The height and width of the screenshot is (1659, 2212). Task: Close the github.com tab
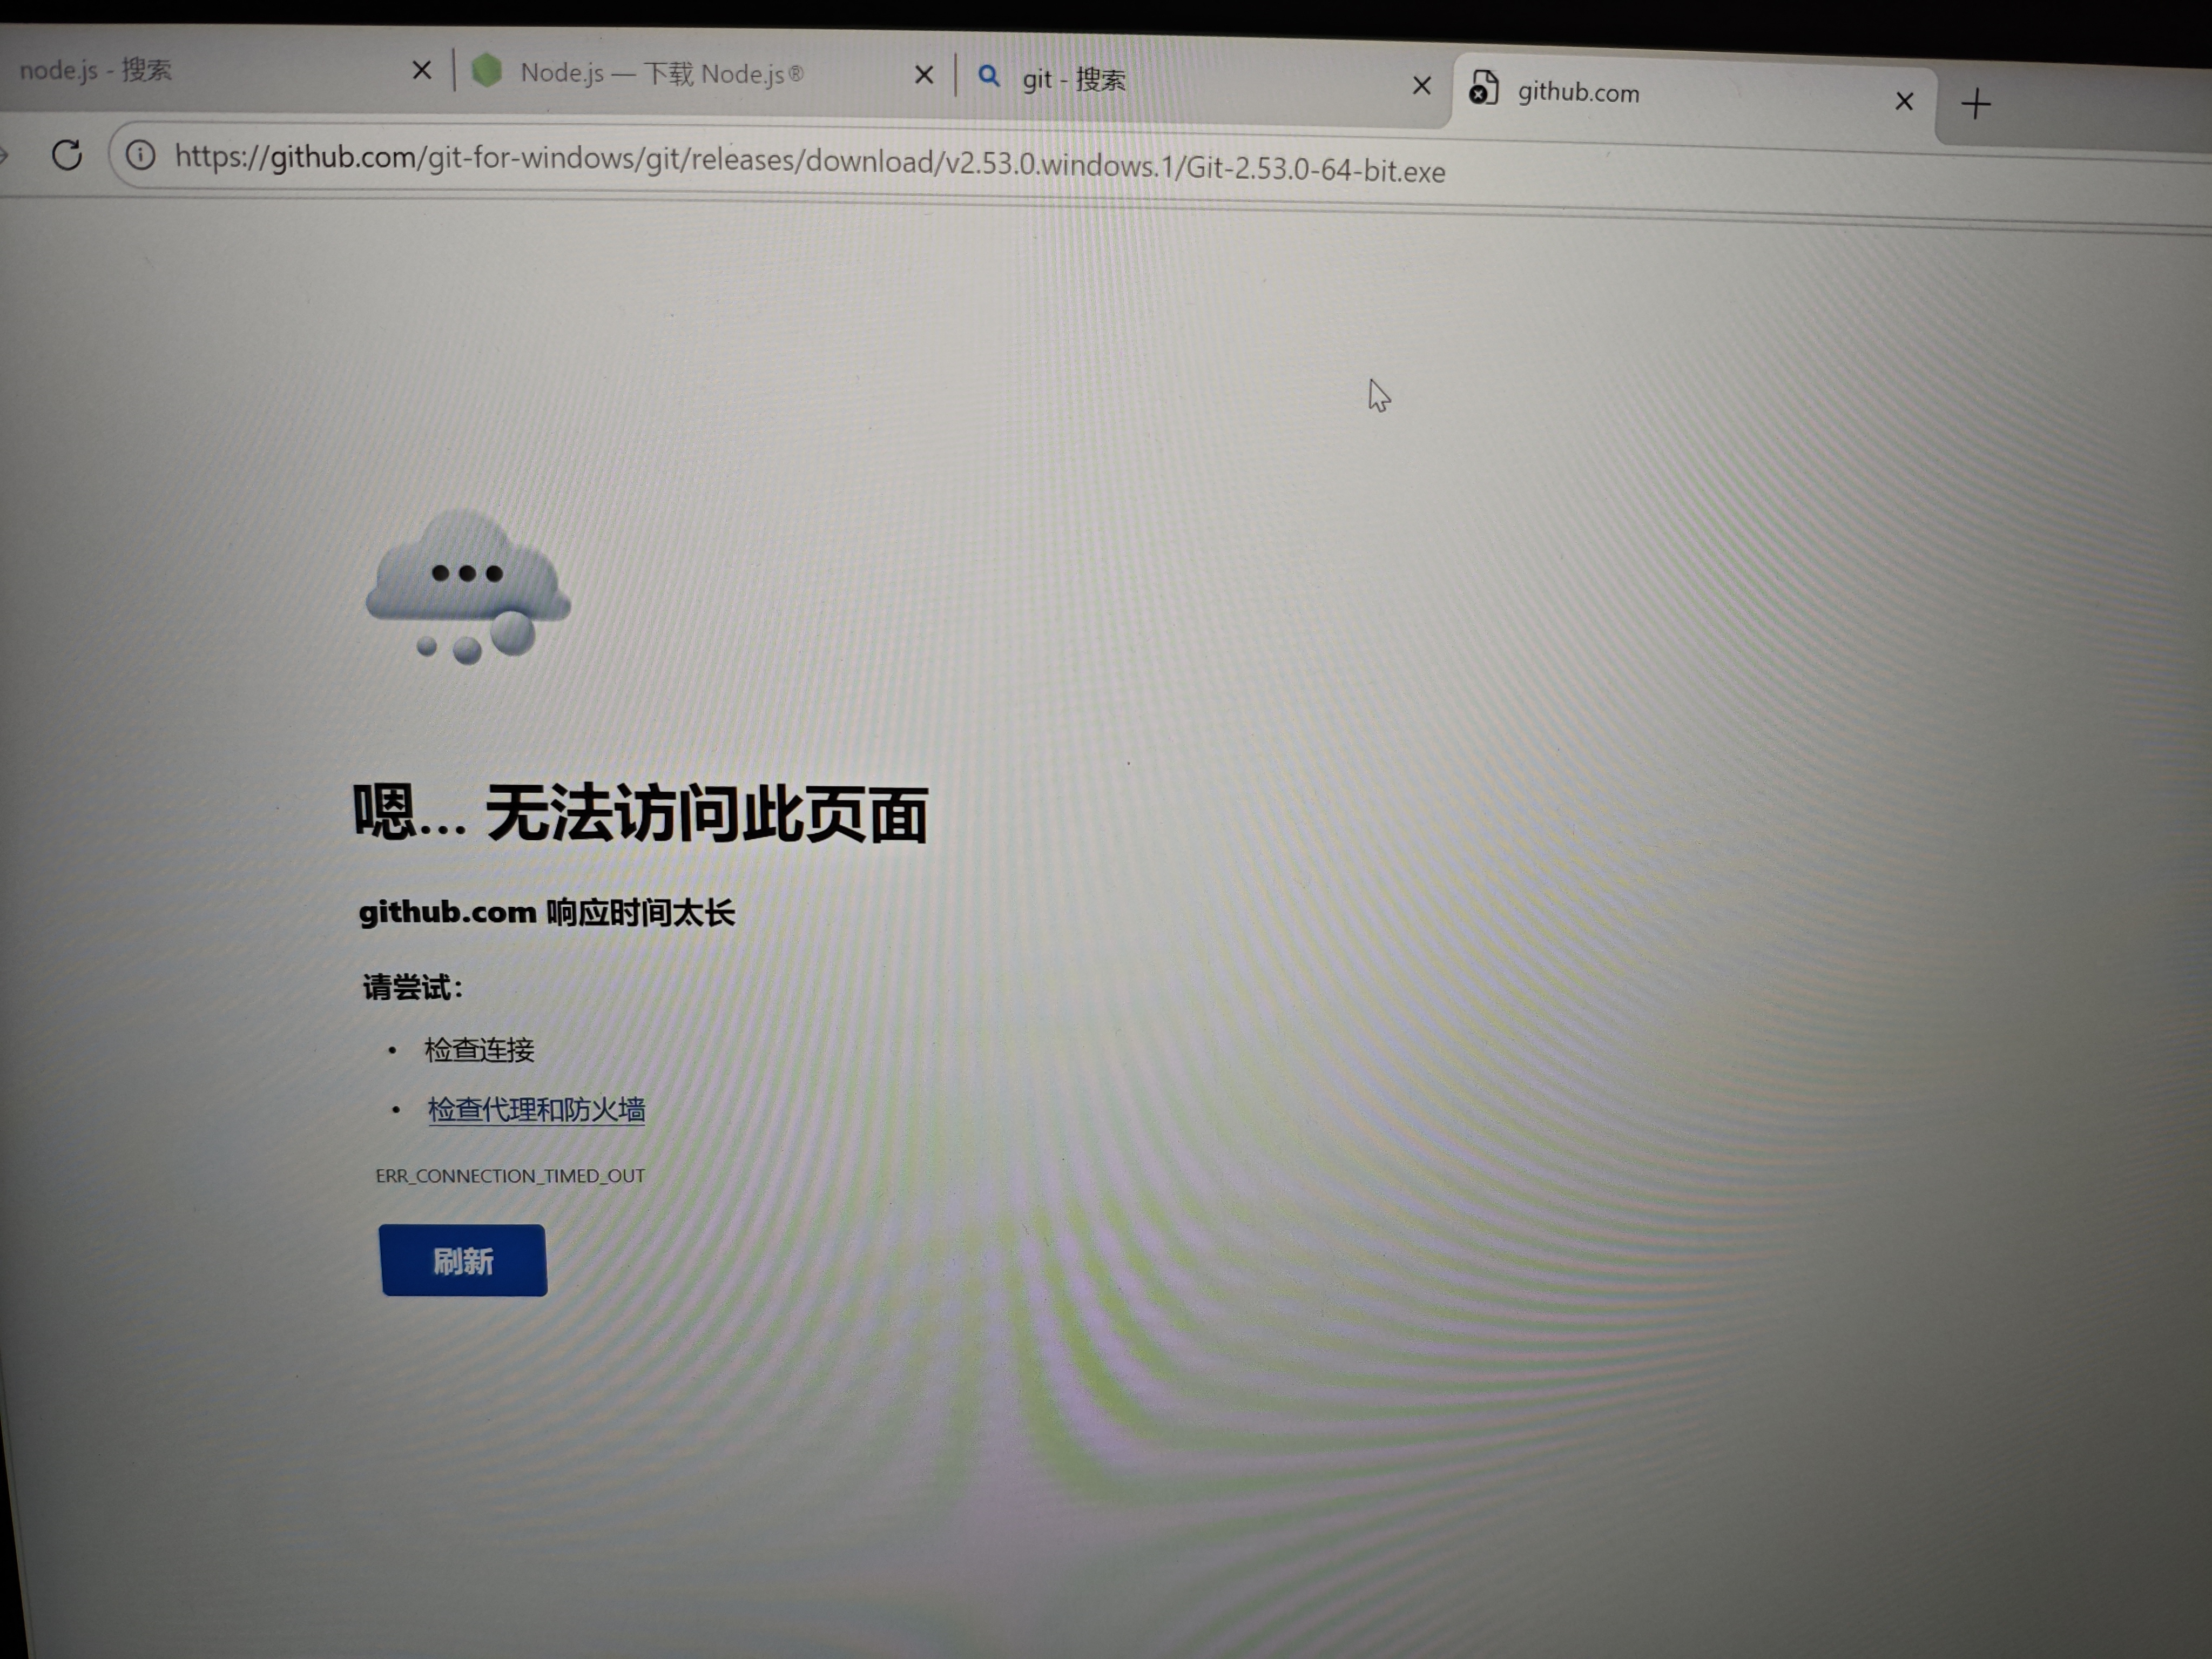pos(1904,101)
